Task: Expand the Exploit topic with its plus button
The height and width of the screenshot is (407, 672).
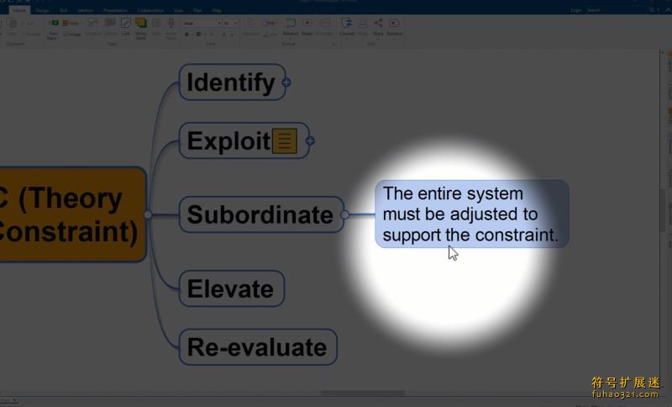Action: [x=310, y=140]
